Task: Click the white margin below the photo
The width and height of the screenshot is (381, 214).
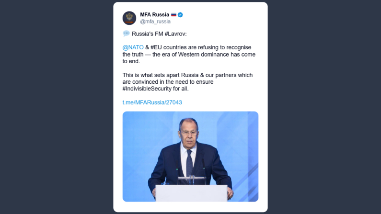Action: [190, 207]
